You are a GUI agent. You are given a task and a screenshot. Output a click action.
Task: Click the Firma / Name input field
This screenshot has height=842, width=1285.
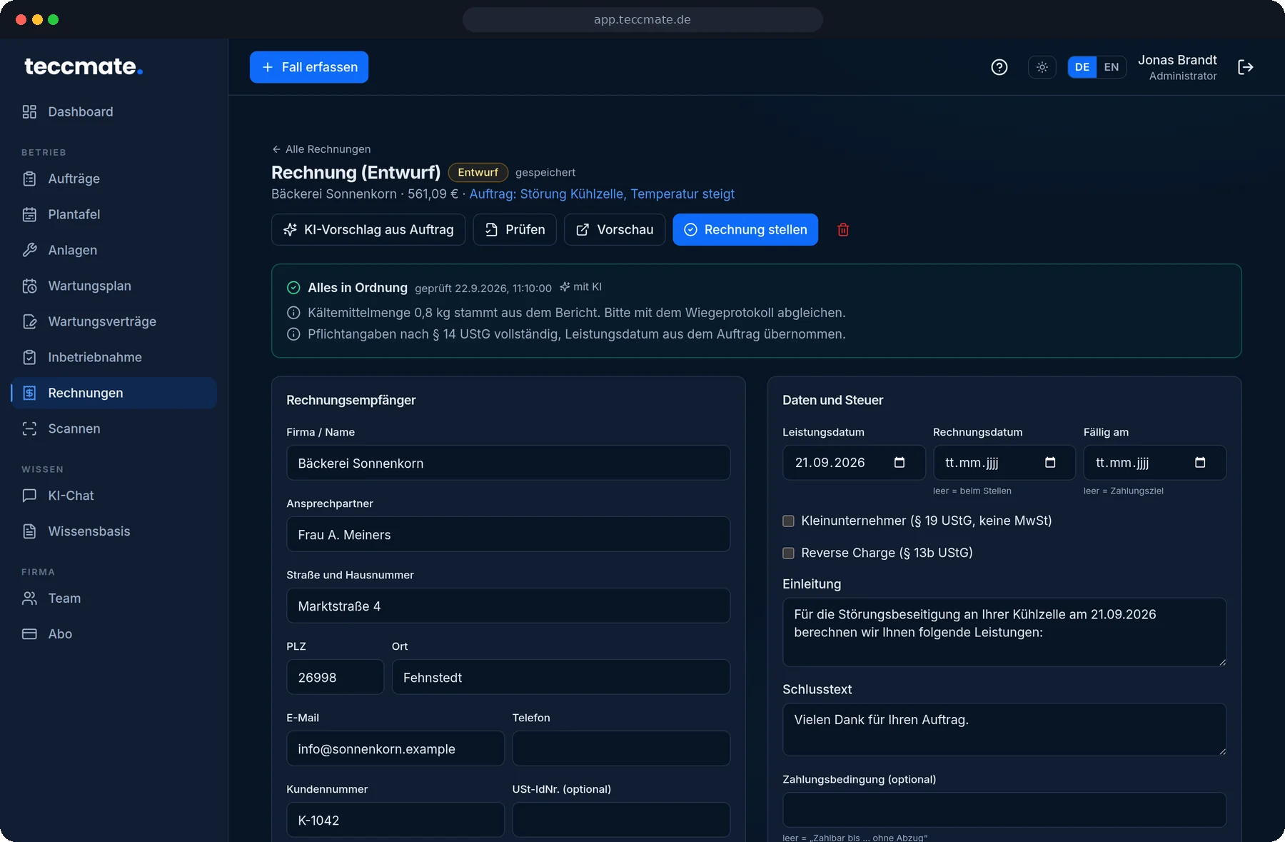pos(508,463)
